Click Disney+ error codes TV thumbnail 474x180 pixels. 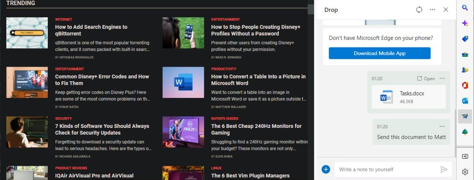pos(27,82)
